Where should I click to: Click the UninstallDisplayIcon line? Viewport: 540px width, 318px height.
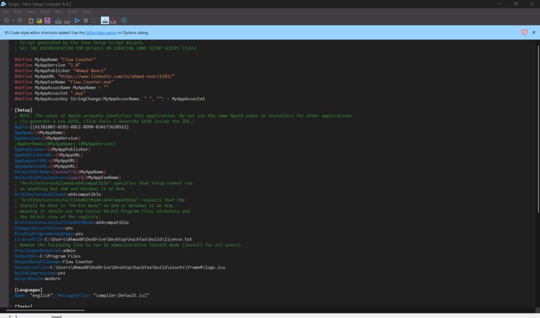coord(68,178)
